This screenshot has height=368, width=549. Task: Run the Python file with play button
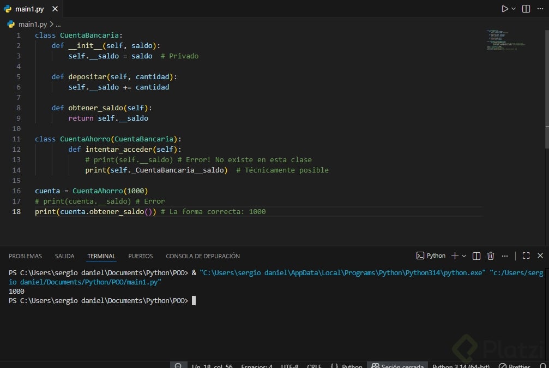pos(504,9)
